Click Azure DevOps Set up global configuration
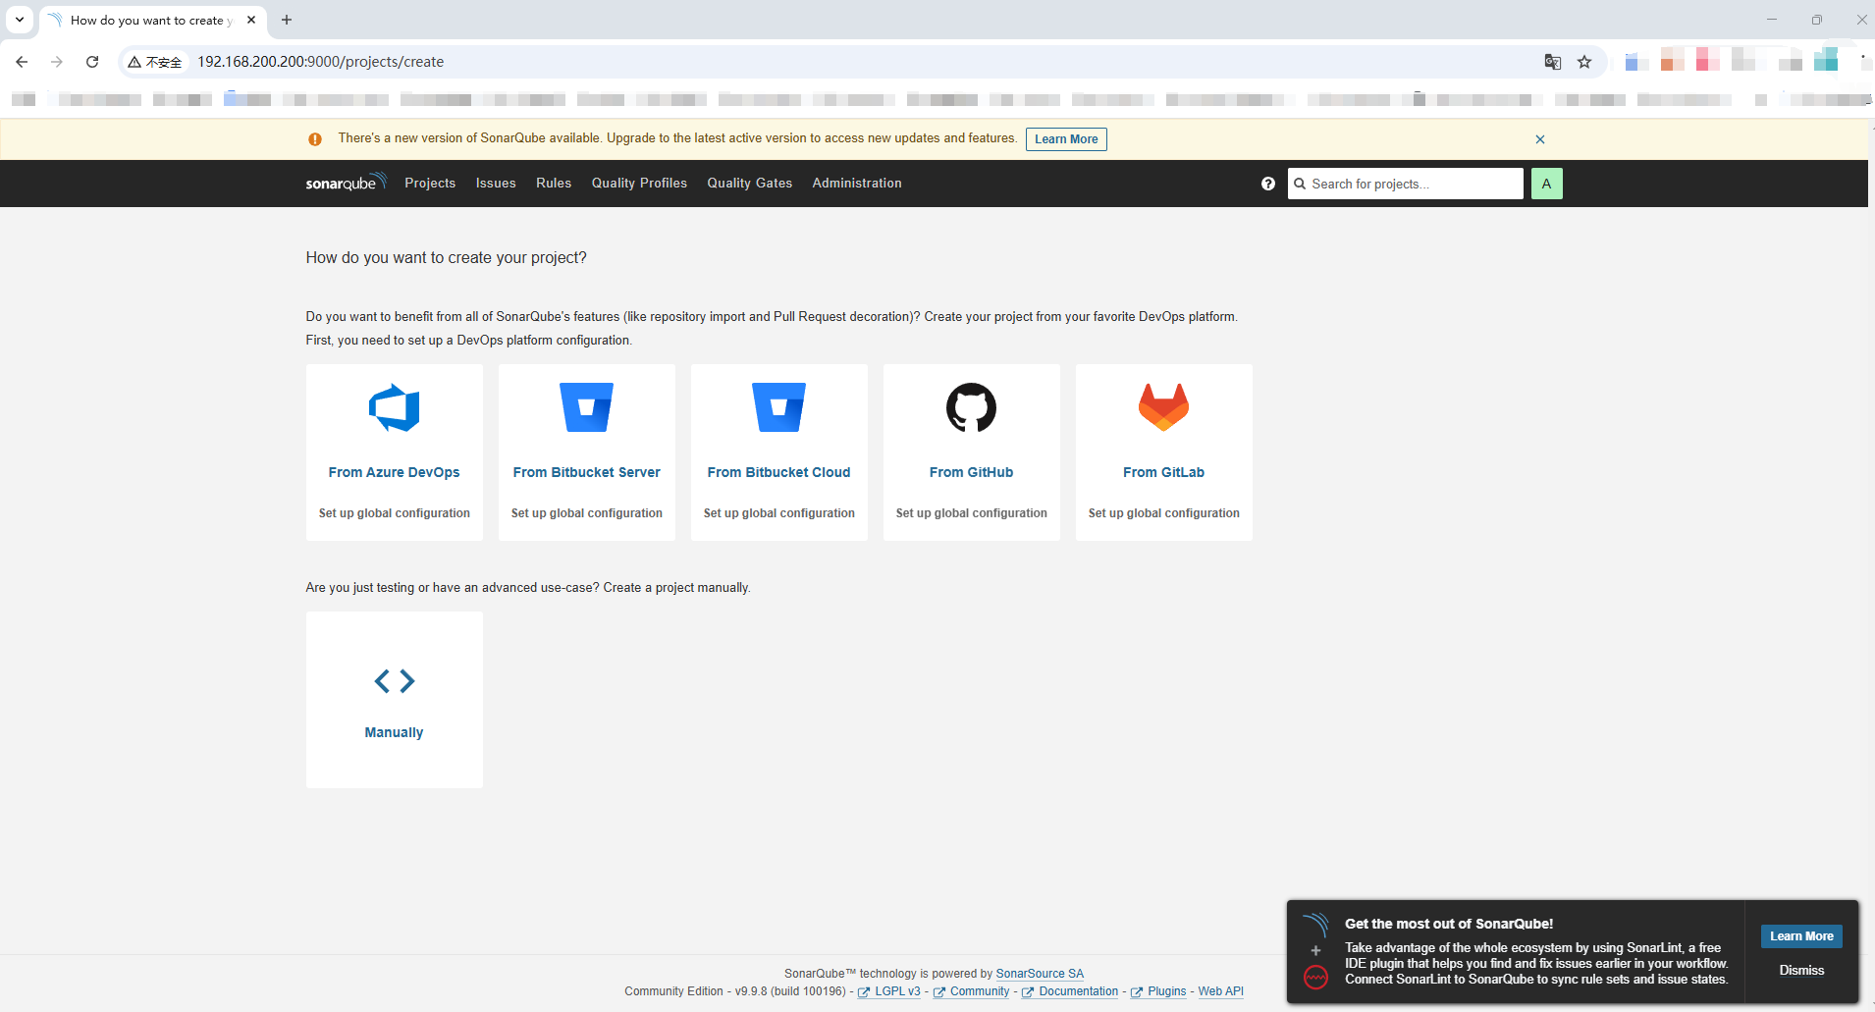 coord(394,513)
